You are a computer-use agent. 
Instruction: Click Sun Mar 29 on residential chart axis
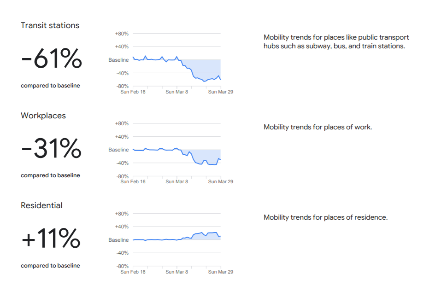pos(220,272)
